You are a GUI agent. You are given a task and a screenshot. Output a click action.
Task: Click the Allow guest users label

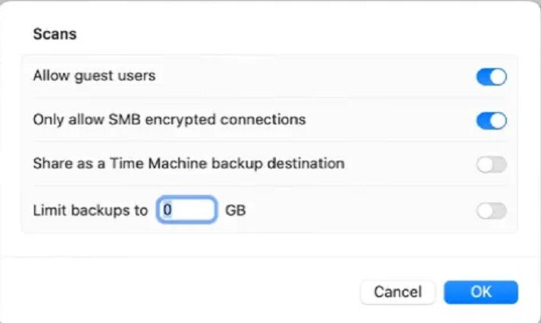(x=94, y=76)
